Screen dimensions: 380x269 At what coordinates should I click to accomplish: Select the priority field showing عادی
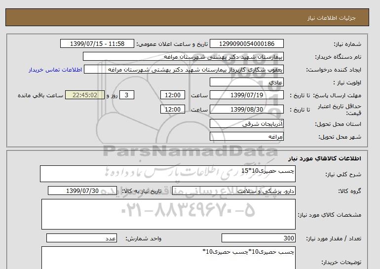point(246,82)
